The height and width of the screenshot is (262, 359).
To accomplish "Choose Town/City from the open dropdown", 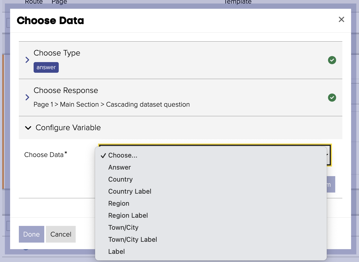I will 123,228.
